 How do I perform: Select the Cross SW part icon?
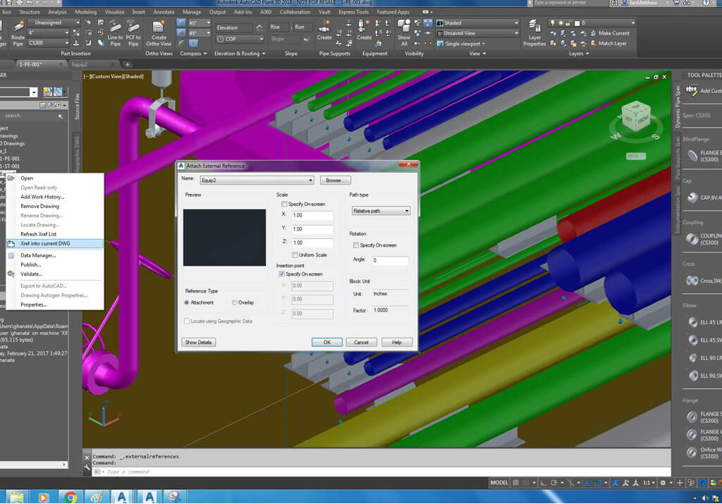pyautogui.click(x=692, y=281)
